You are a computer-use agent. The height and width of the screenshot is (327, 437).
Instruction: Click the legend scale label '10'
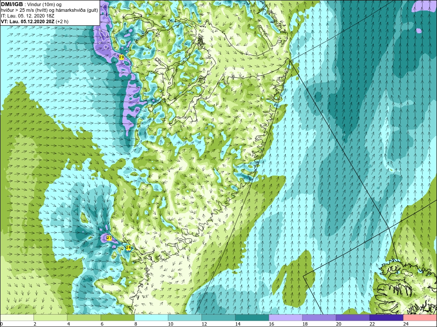(170, 324)
